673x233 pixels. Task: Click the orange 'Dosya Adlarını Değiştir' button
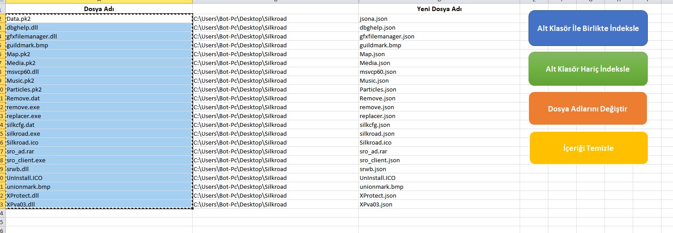(587, 109)
